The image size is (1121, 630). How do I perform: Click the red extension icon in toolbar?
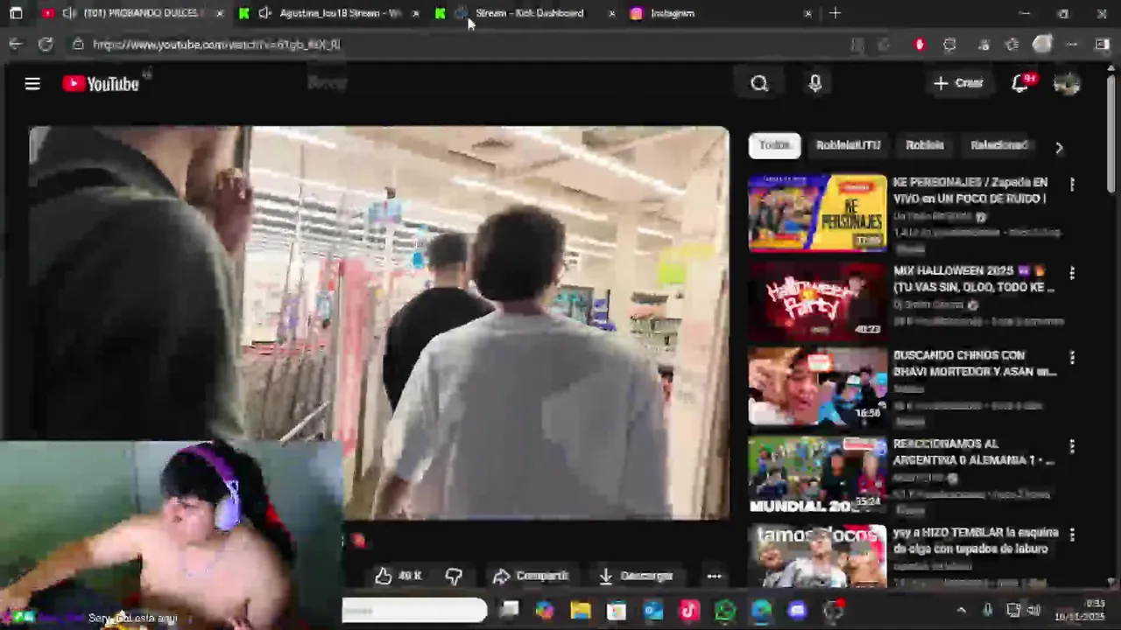click(919, 45)
